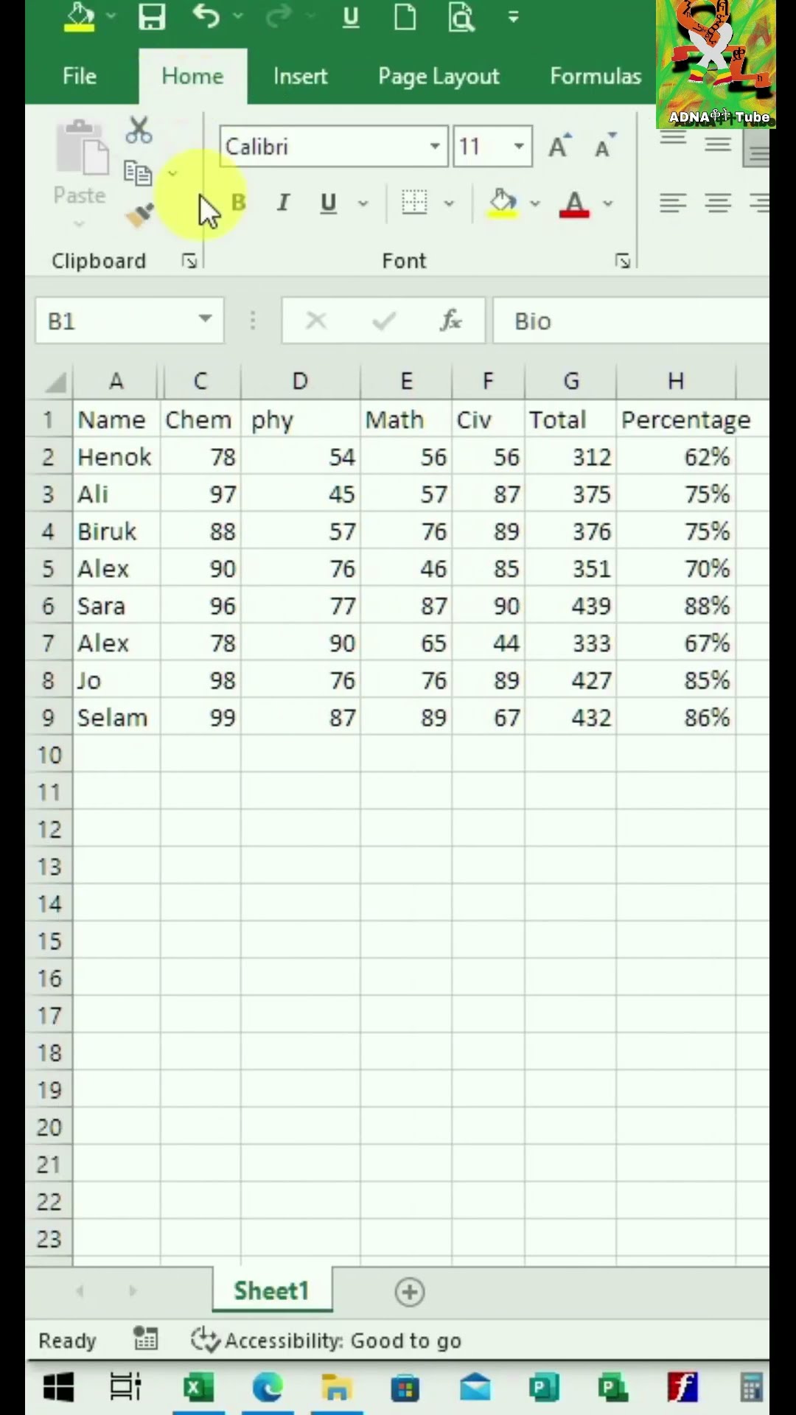Apply the yellow Fill Color bucket
The image size is (796, 1415).
point(503,203)
